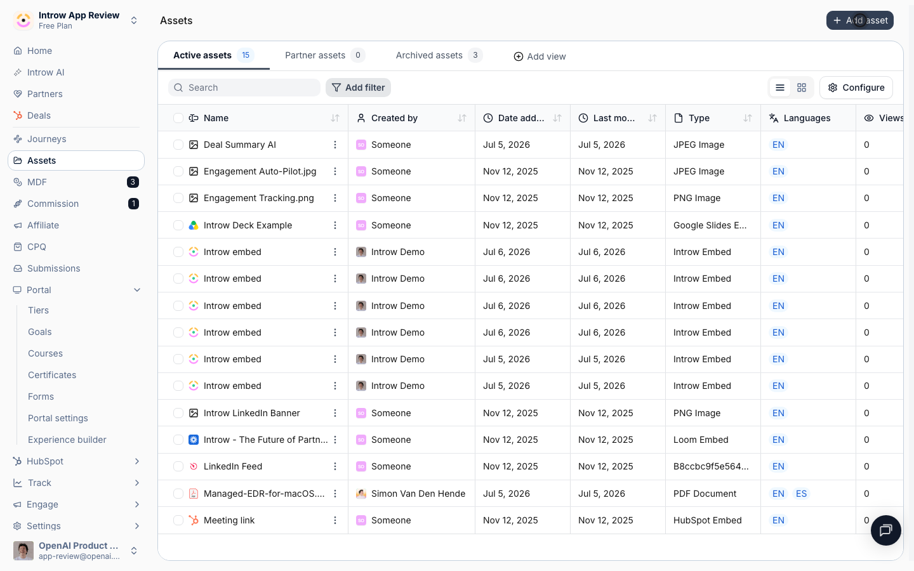
Task: Sort by Type column arrows
Action: point(748,118)
